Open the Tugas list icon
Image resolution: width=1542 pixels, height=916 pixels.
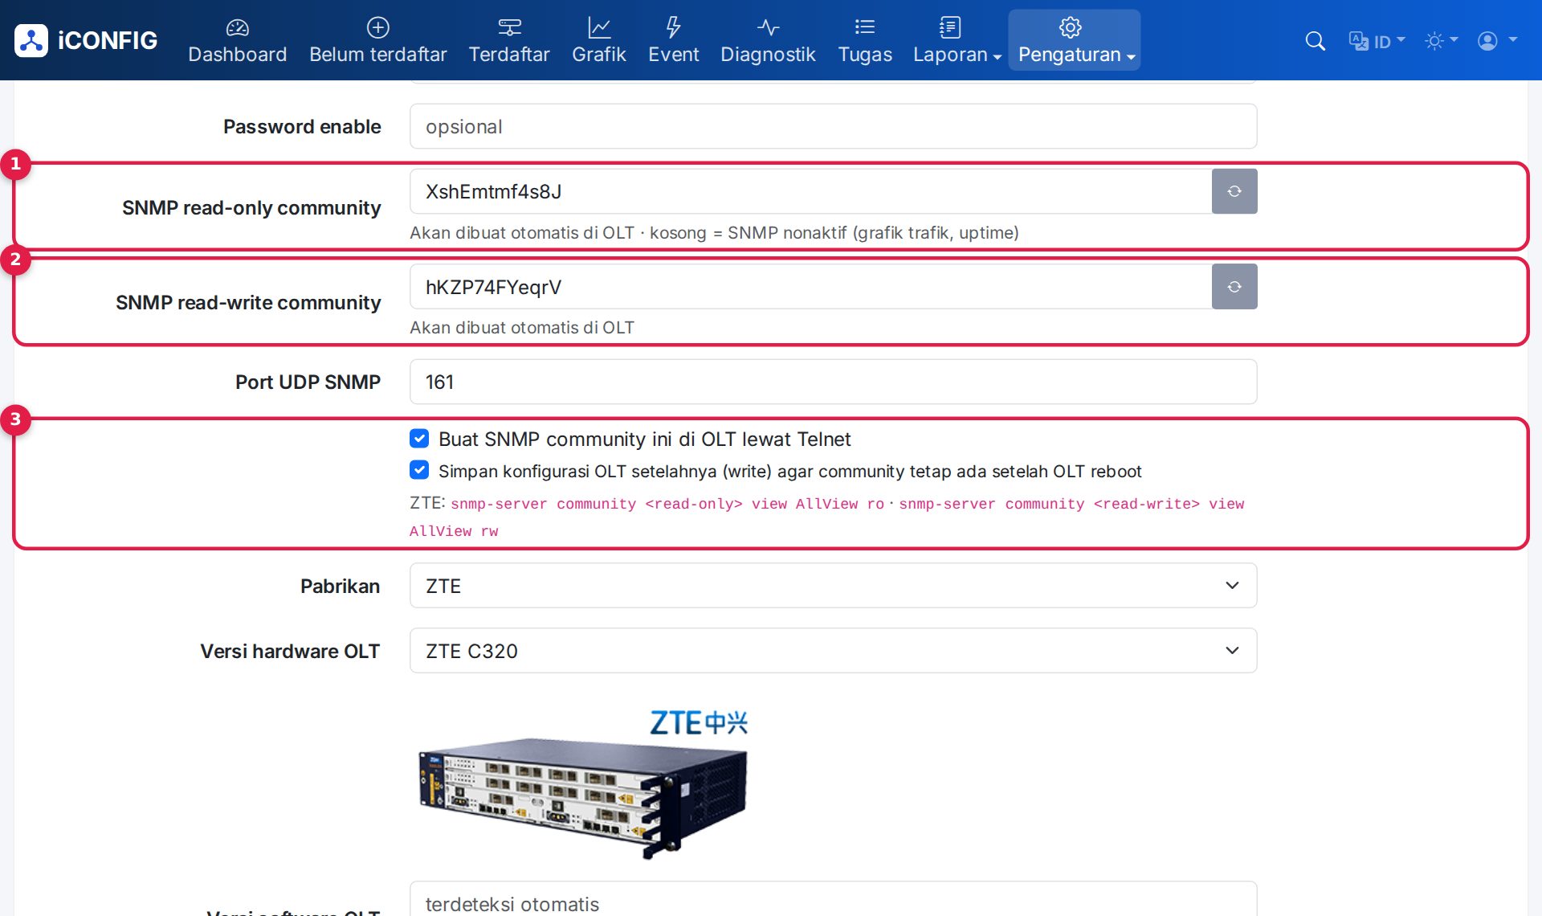click(x=864, y=27)
